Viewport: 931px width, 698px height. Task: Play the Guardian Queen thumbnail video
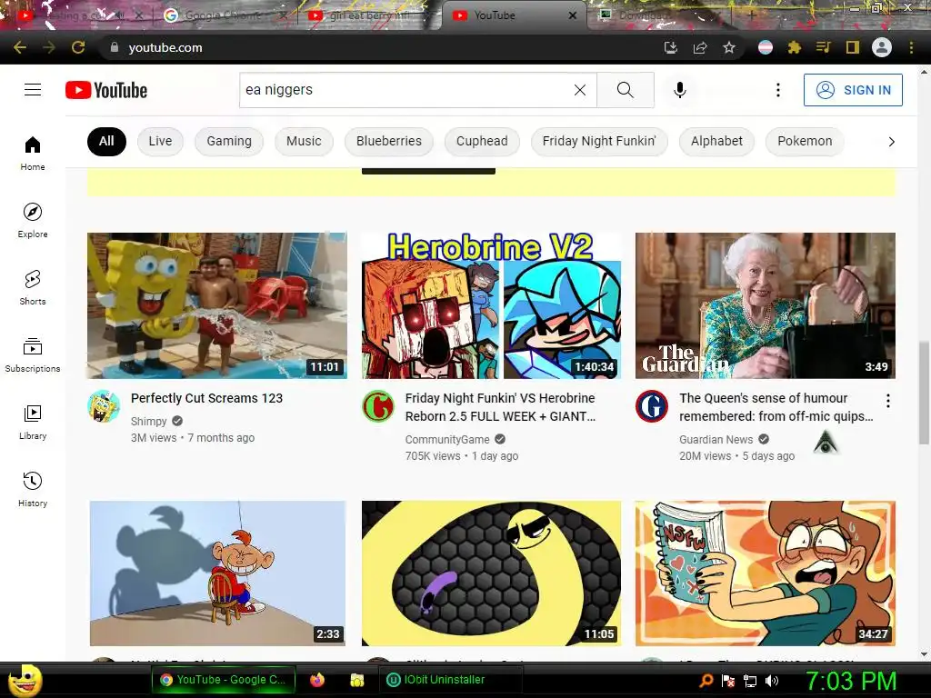[766, 305]
